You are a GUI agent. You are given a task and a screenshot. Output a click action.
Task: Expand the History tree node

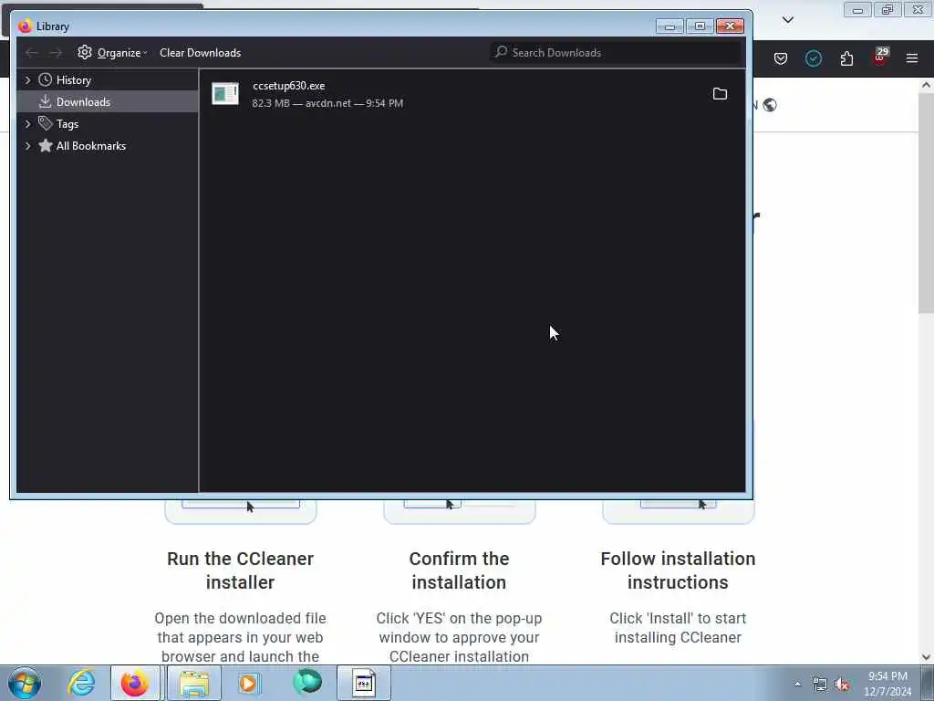click(27, 80)
